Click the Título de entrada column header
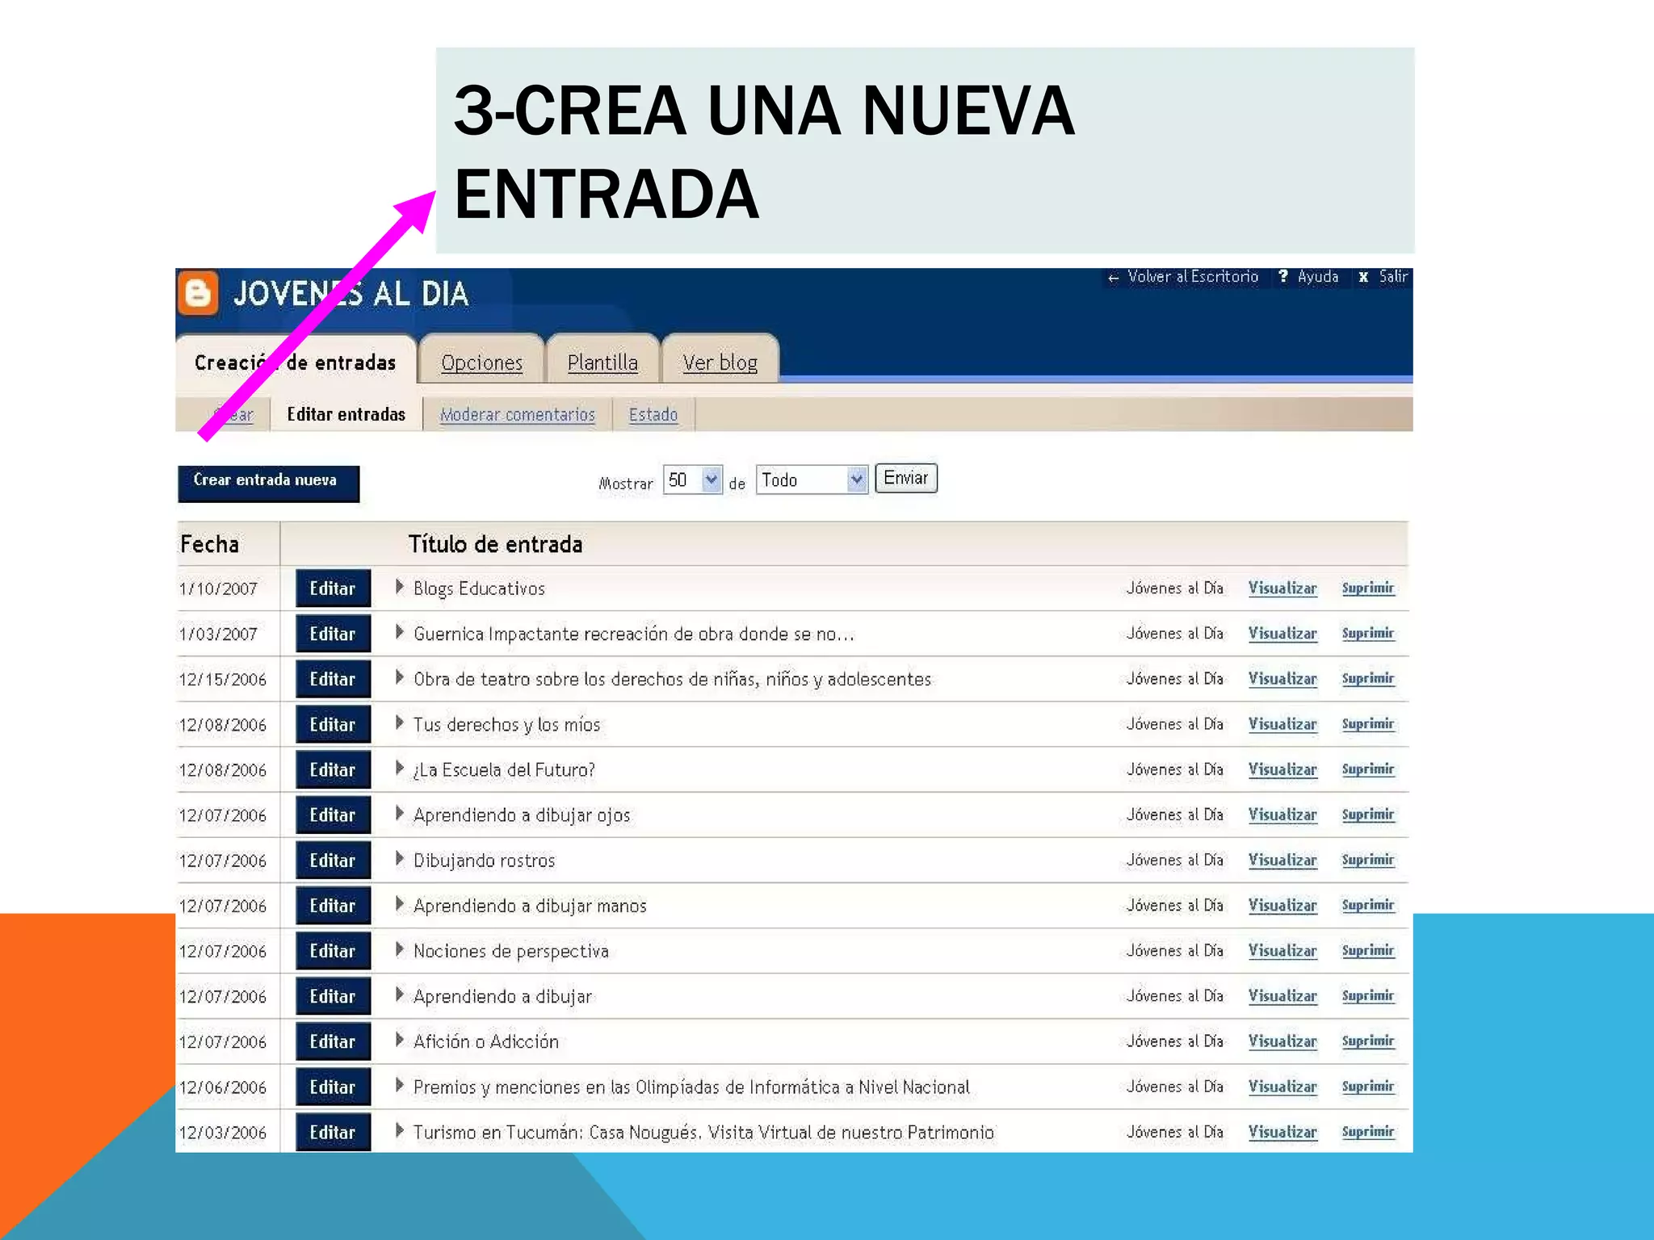The width and height of the screenshot is (1654, 1240). pos(495,544)
